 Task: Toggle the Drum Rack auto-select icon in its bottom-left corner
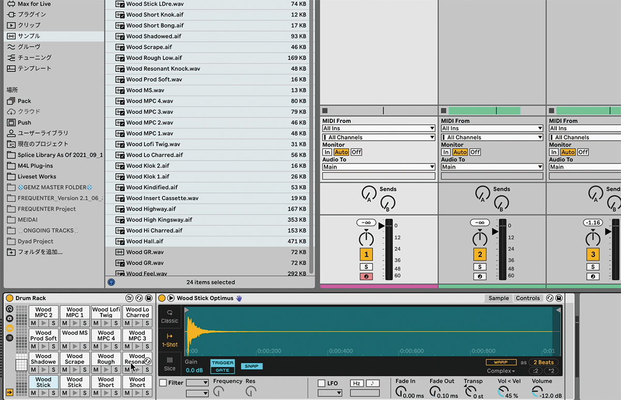tap(9, 393)
